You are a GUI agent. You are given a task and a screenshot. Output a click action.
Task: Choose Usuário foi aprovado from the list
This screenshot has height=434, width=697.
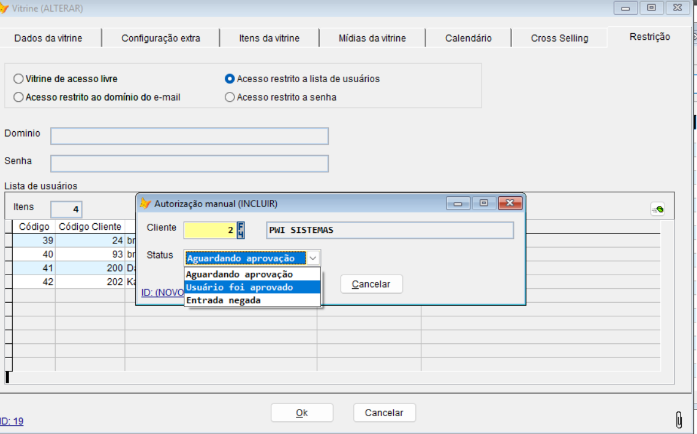[x=234, y=287]
